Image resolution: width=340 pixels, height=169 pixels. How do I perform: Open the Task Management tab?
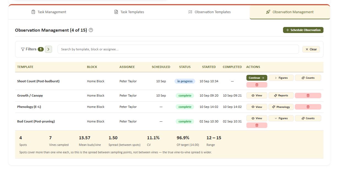tap(49, 12)
